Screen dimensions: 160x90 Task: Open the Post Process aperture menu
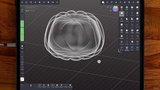(48, 2)
